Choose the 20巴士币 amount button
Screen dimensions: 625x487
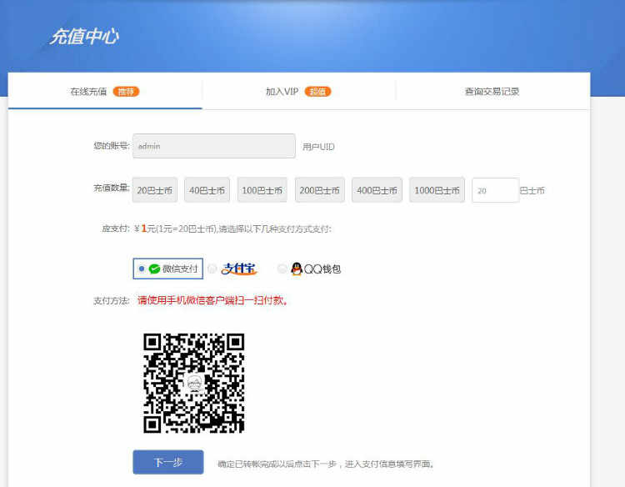(155, 190)
